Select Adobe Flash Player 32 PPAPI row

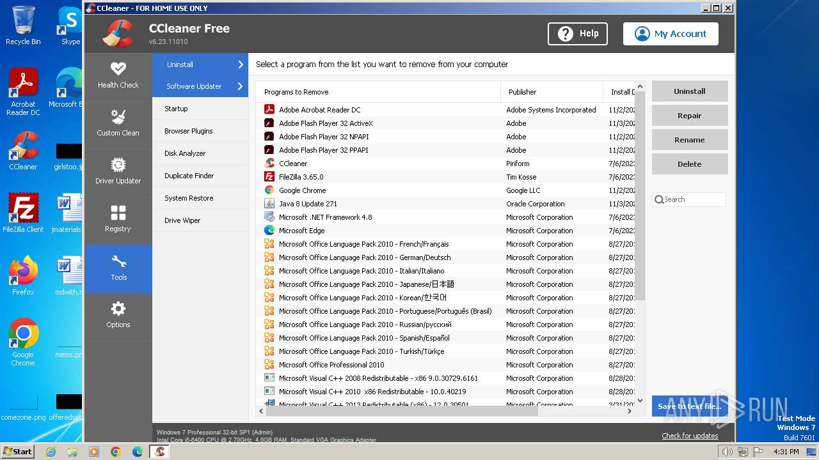click(x=445, y=150)
